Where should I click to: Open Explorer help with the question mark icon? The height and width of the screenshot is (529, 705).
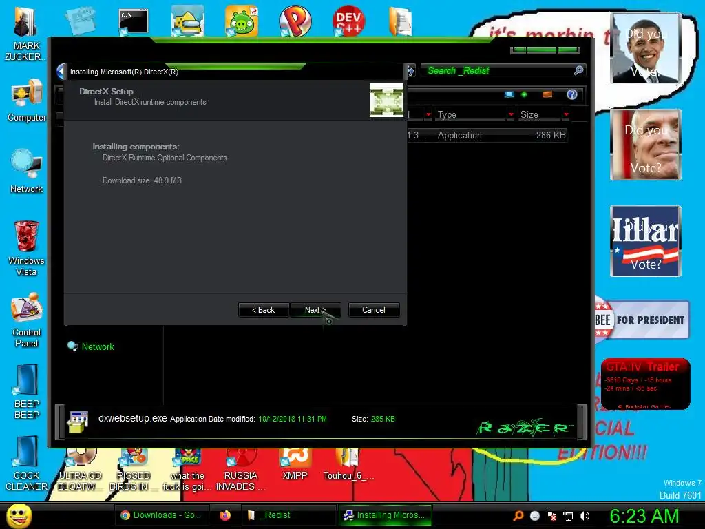(x=572, y=94)
